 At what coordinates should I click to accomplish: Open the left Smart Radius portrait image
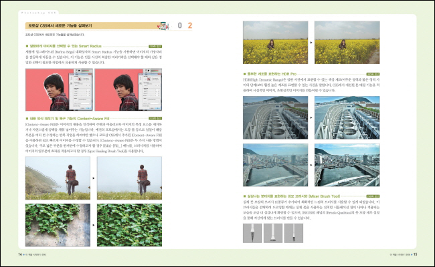point(58,89)
